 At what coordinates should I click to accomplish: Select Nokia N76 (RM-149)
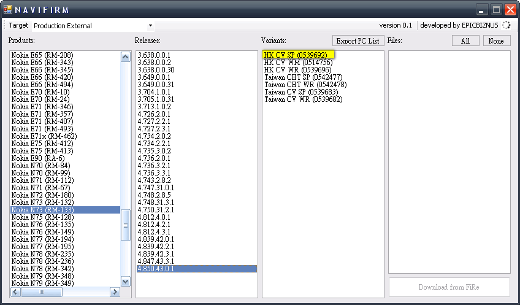(42, 231)
